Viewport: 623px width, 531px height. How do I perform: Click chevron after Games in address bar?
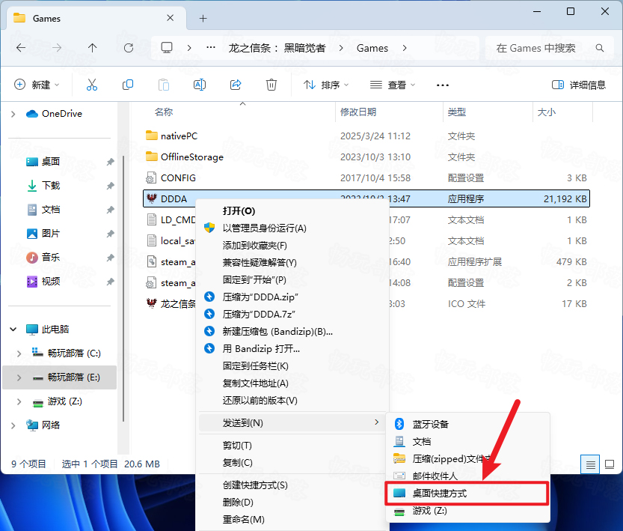(405, 48)
